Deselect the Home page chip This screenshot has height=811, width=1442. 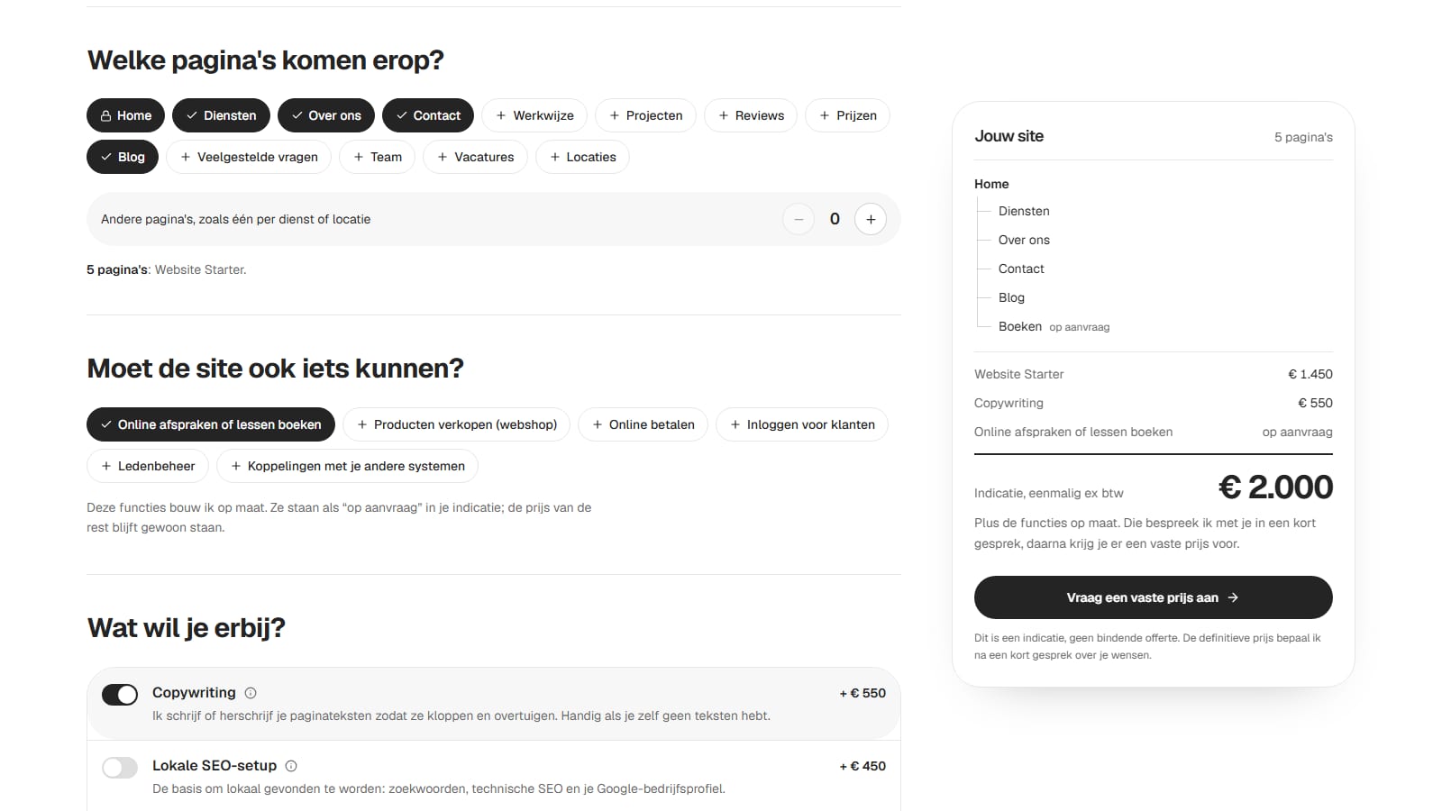point(126,115)
